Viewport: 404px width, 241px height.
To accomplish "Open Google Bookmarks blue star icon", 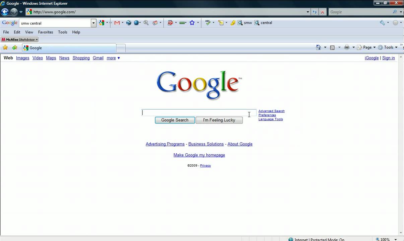I will [x=192, y=23].
